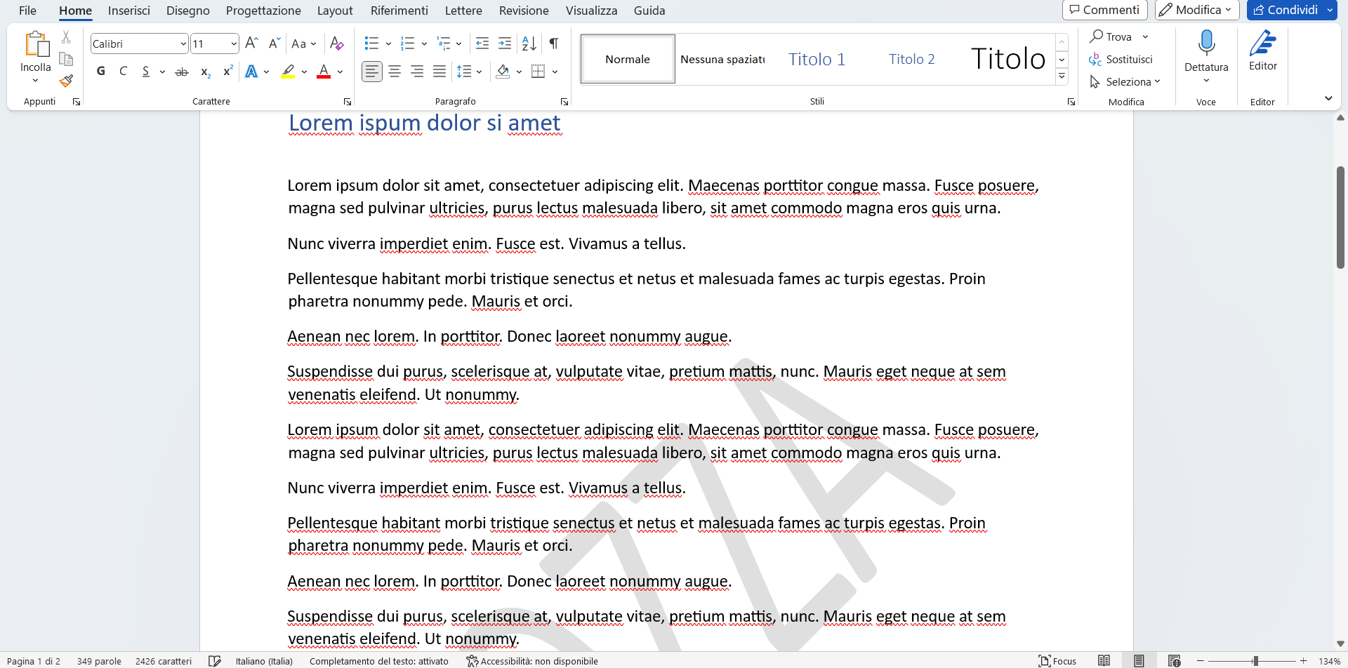
Task: Expand the bullet list options arrow
Action: point(388,43)
